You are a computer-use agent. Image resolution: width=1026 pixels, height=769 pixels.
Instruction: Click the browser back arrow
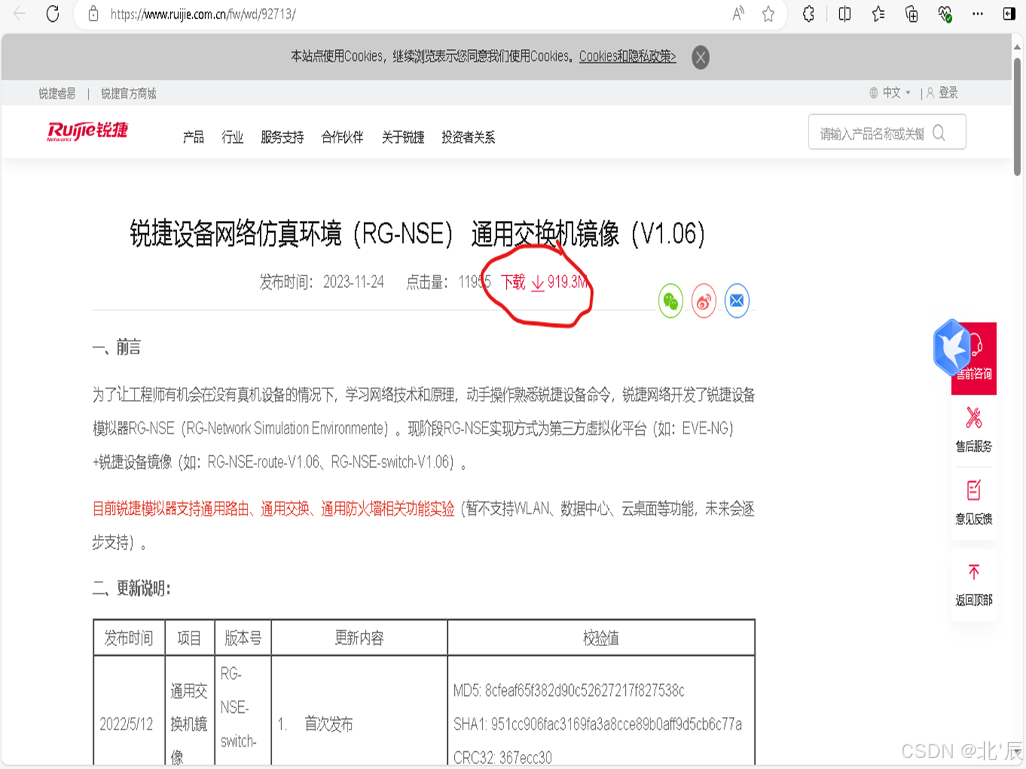[x=19, y=14]
